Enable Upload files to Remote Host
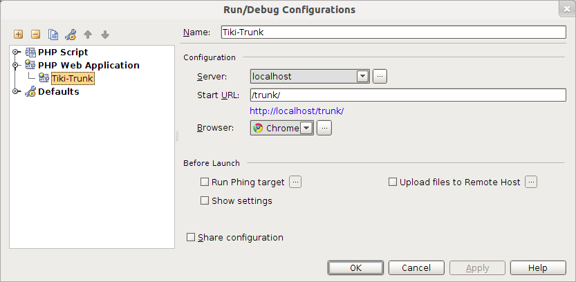Viewport: 576px width, 282px height. point(393,182)
